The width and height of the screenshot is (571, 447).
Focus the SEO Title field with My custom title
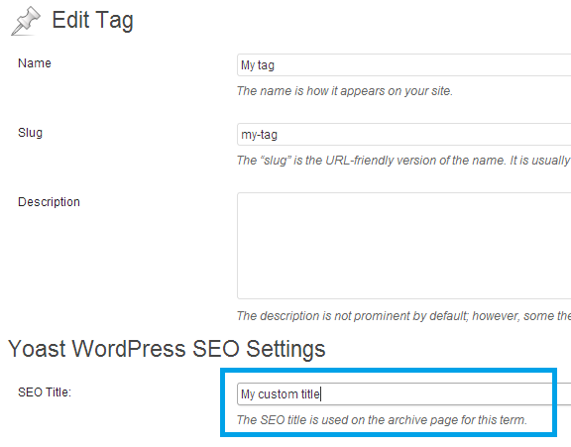point(403,394)
